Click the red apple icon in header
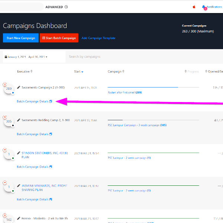Viewport: 223px width, 223px height. (x=194, y=7)
